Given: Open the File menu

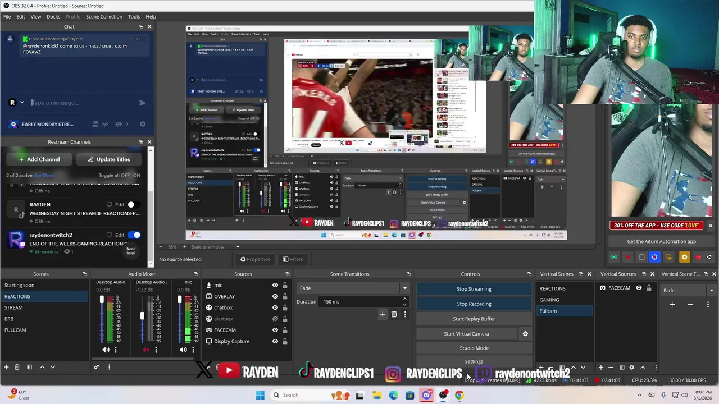Looking at the screenshot, I should 7,16.
